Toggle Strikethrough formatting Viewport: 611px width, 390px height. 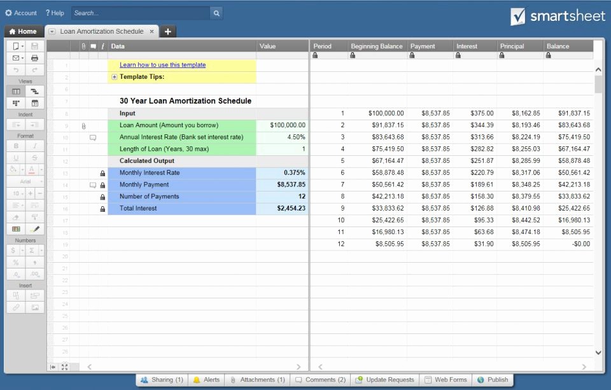[x=34, y=158]
